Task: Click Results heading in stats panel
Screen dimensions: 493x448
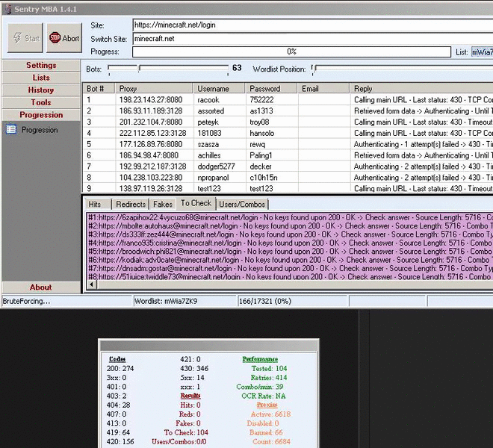Action: 190,396
